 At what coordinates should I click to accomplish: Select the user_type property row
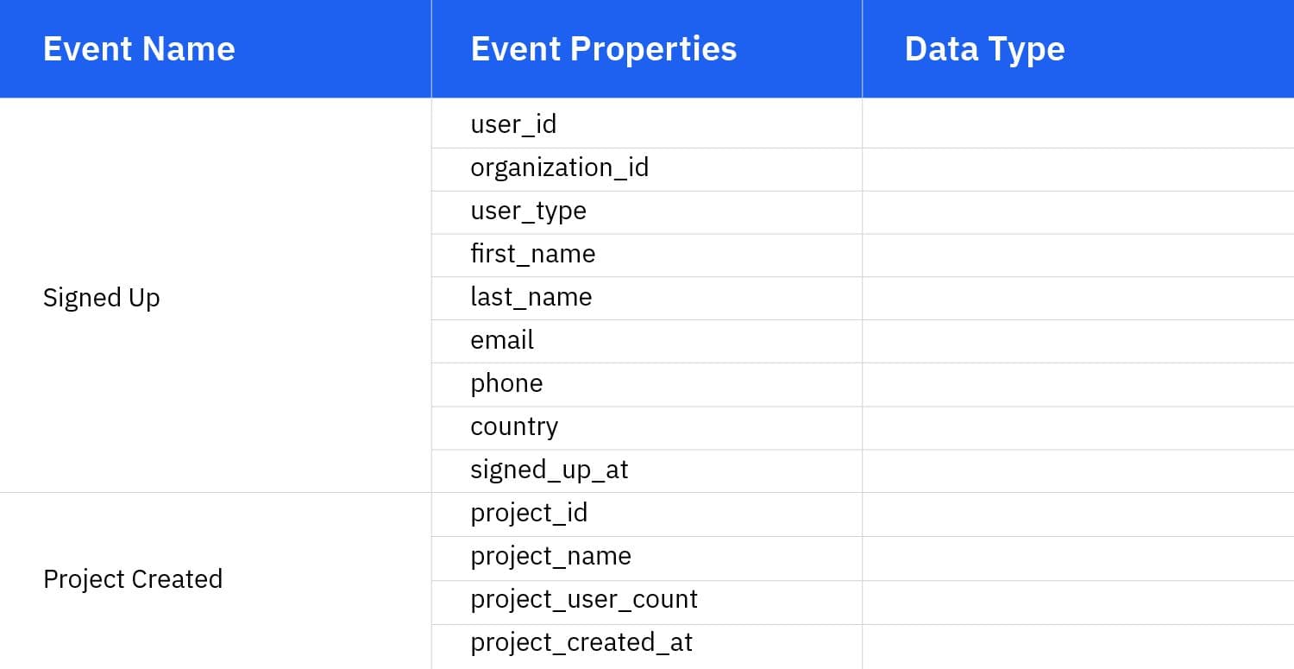pyautogui.click(x=528, y=211)
